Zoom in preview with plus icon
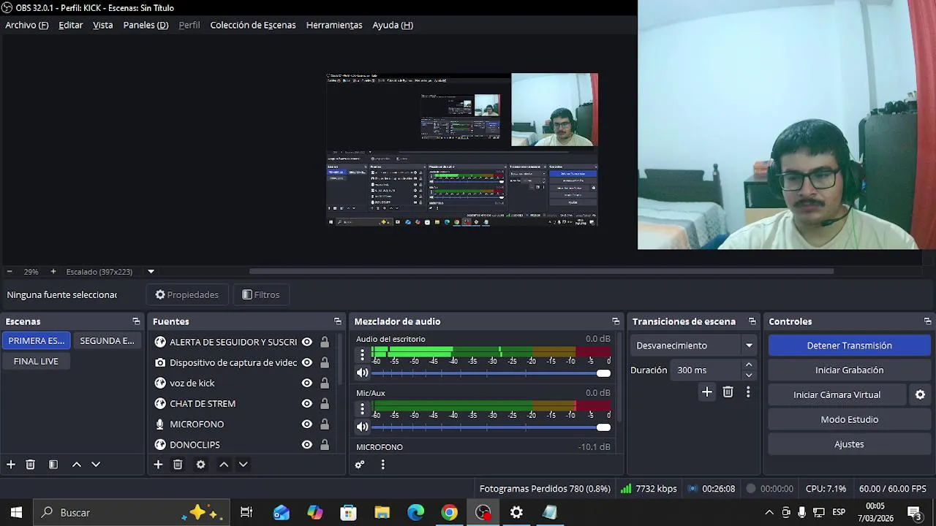This screenshot has height=526, width=936. click(x=53, y=272)
